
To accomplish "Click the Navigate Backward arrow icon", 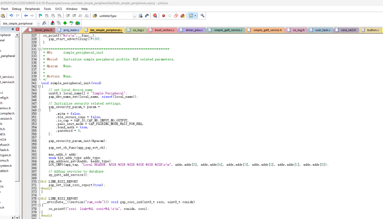I will pyautogui.click(x=26, y=16).
